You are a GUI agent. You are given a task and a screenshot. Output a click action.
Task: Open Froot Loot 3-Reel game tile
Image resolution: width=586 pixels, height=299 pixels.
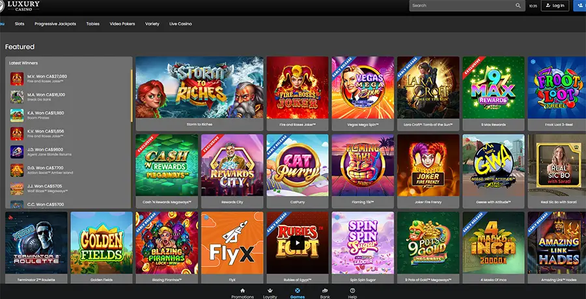coord(557,87)
